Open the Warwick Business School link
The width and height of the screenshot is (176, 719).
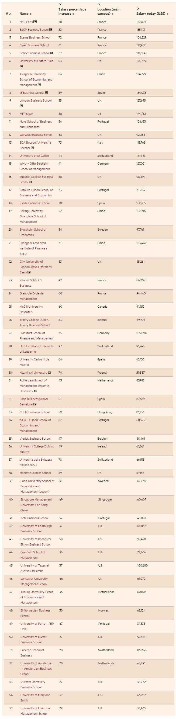pos(36,134)
